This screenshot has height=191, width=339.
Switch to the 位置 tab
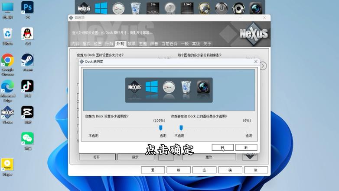(98, 44)
